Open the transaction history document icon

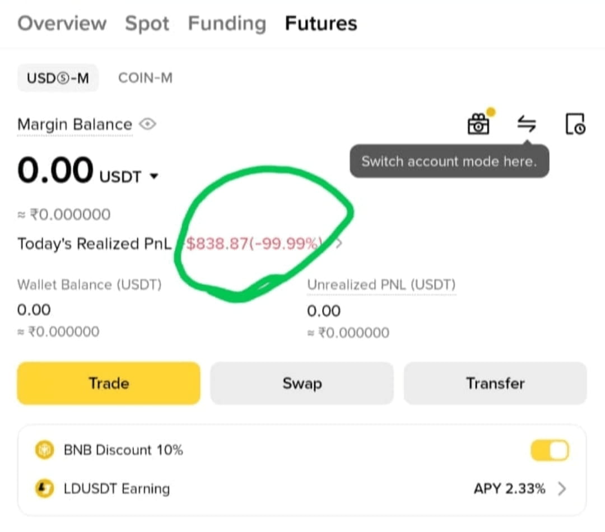coord(575,124)
